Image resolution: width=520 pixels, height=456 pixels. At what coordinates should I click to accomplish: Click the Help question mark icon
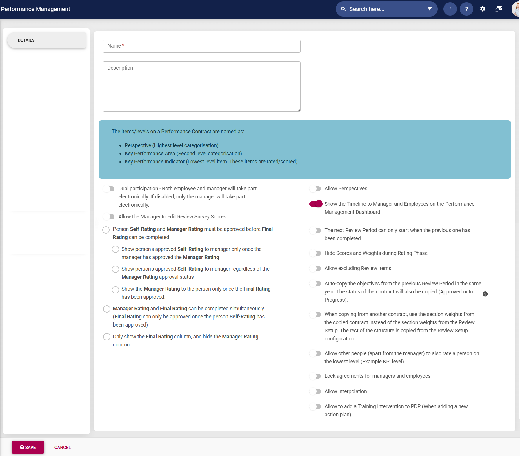[x=466, y=9]
